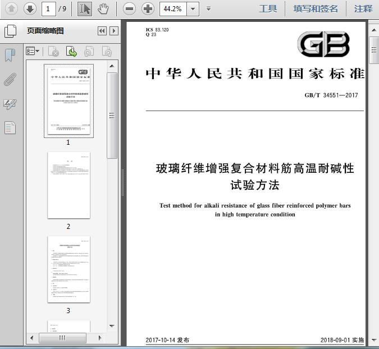Click the current page number field
This screenshot has width=379, height=349.
click(x=49, y=9)
